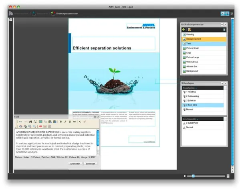Click trash icon in Artikelkomponenten panel

pyautogui.click(x=224, y=30)
